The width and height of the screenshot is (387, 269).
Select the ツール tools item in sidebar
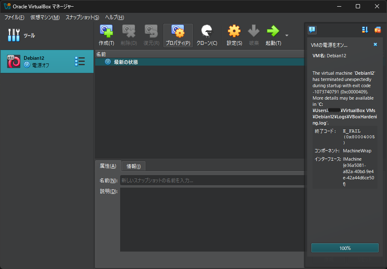coord(47,35)
